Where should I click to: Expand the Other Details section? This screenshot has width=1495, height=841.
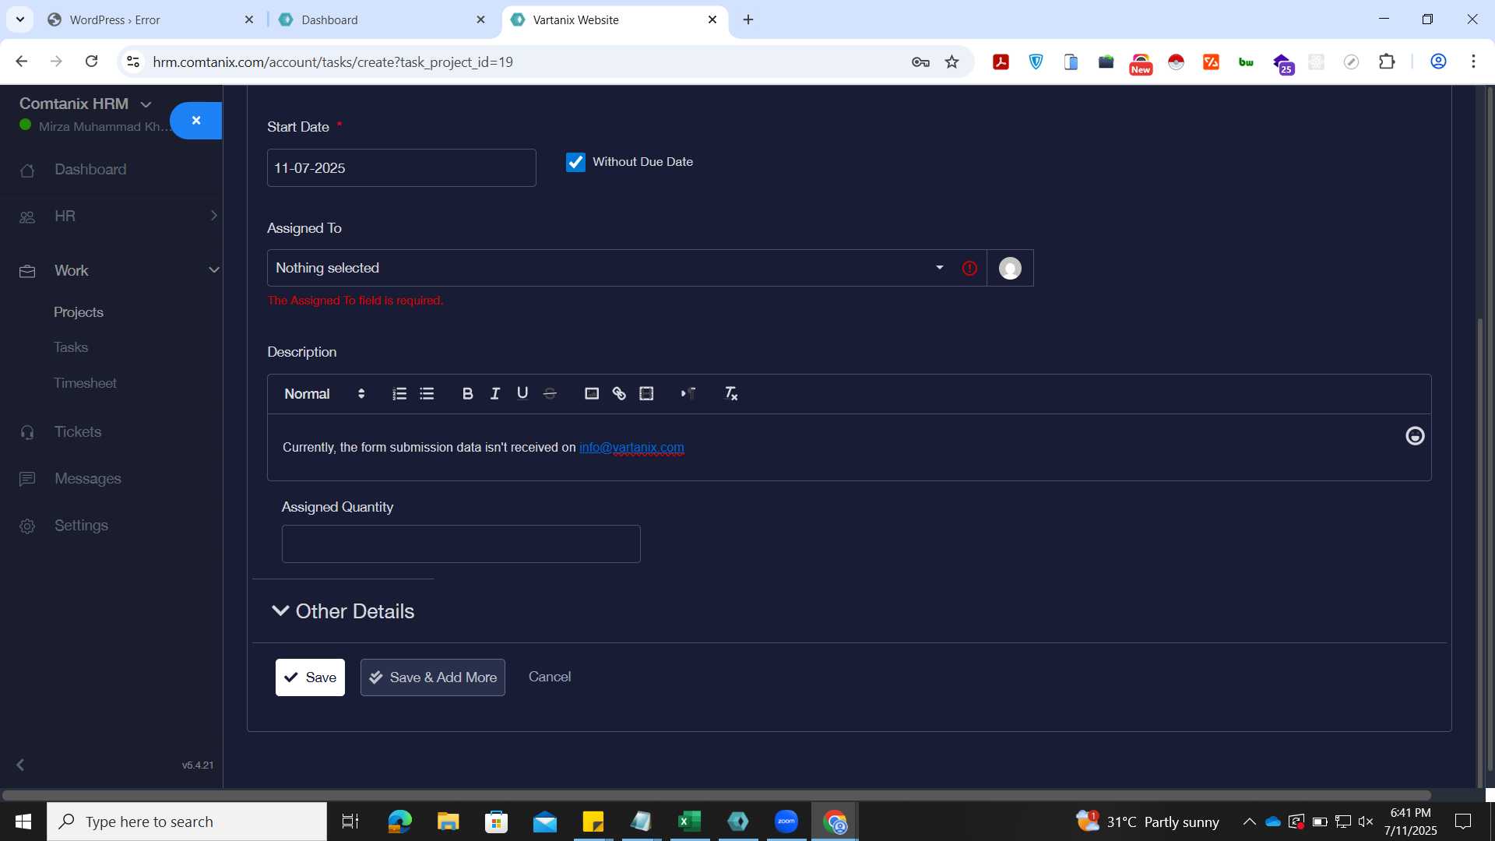coord(343,611)
